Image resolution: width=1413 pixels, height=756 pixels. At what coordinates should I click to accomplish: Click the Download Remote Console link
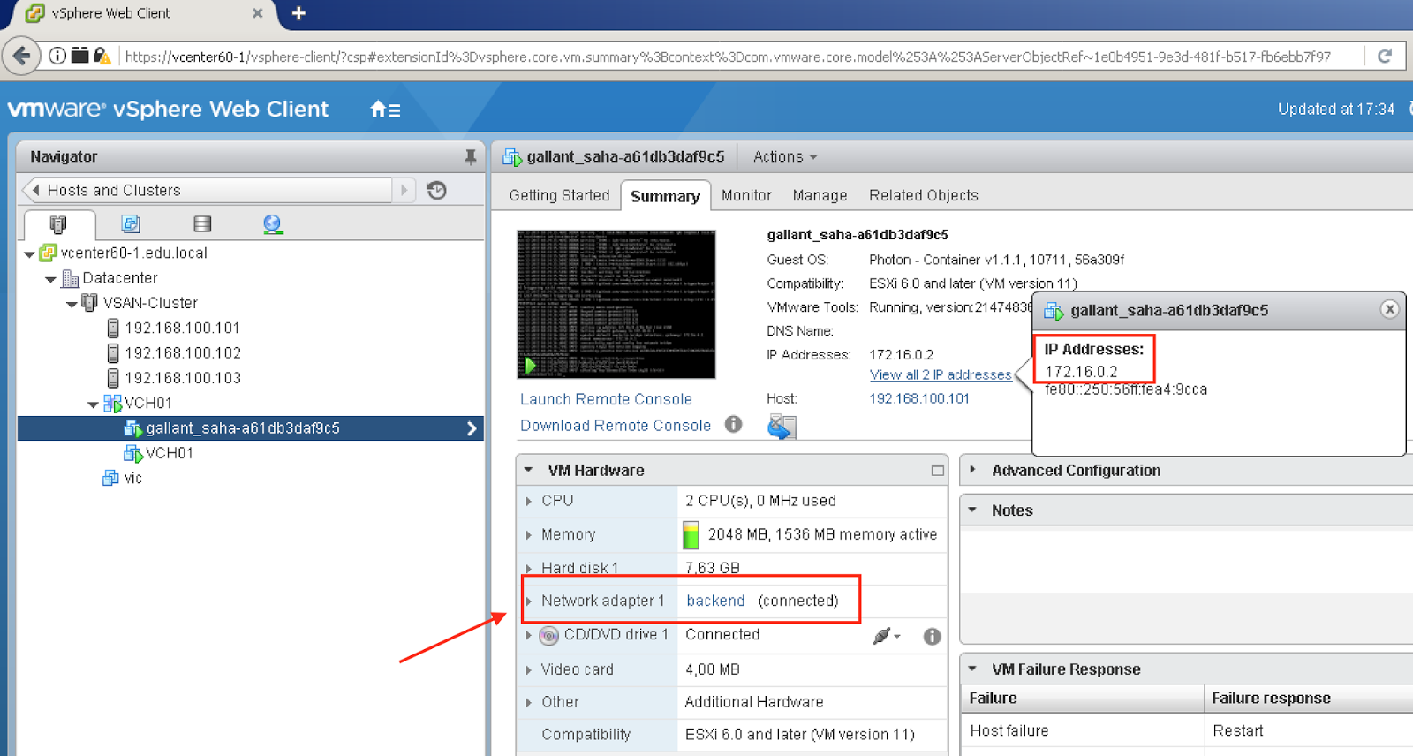(x=616, y=425)
